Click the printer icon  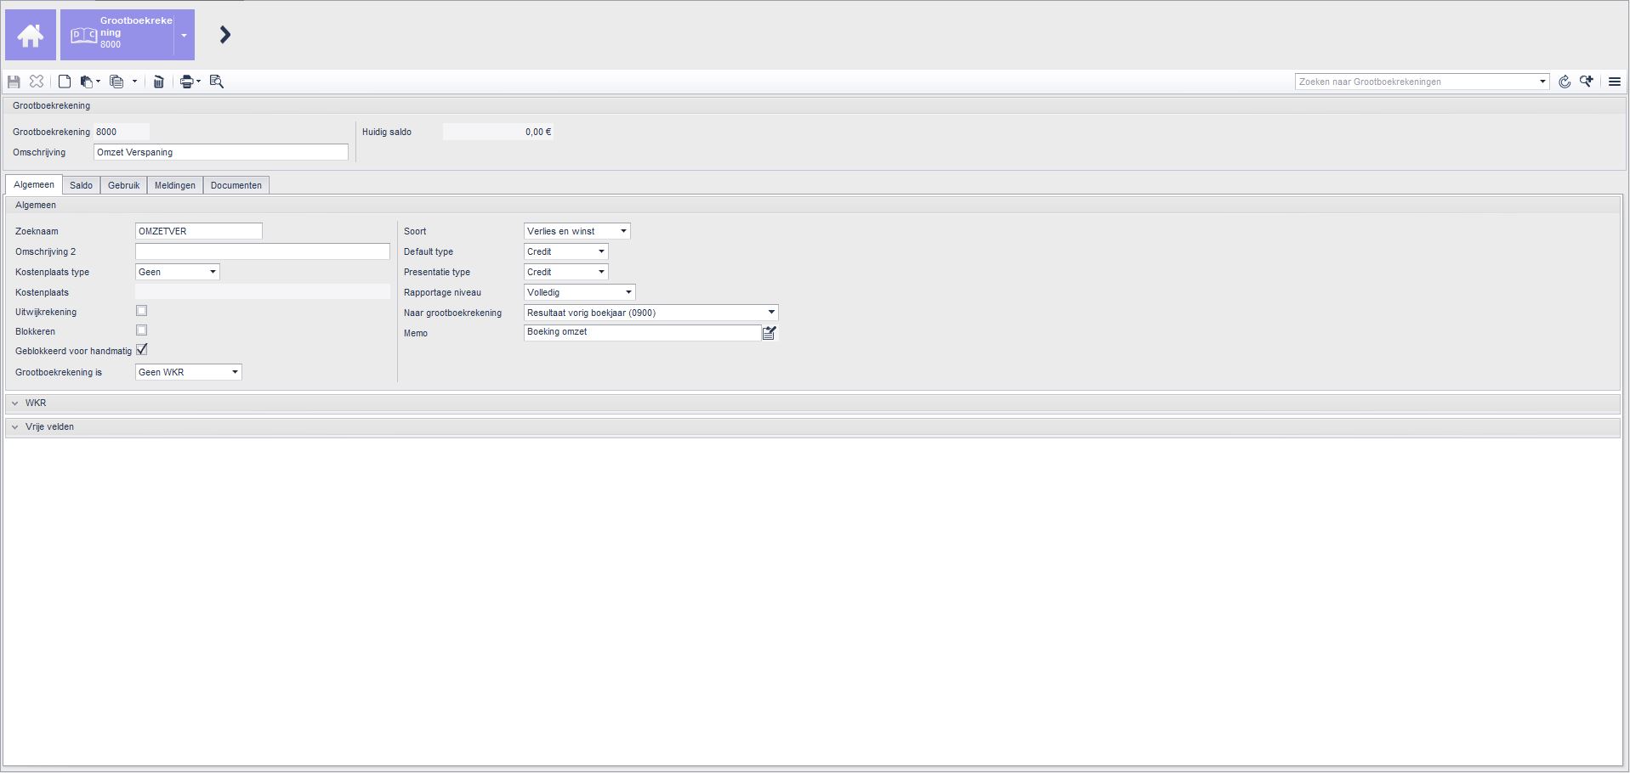(x=187, y=82)
